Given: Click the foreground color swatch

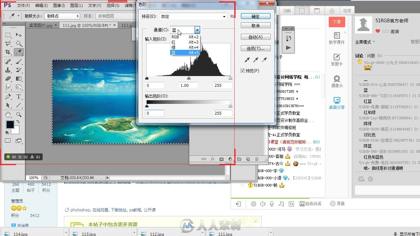Looking at the screenshot, I should [x=10, y=125].
